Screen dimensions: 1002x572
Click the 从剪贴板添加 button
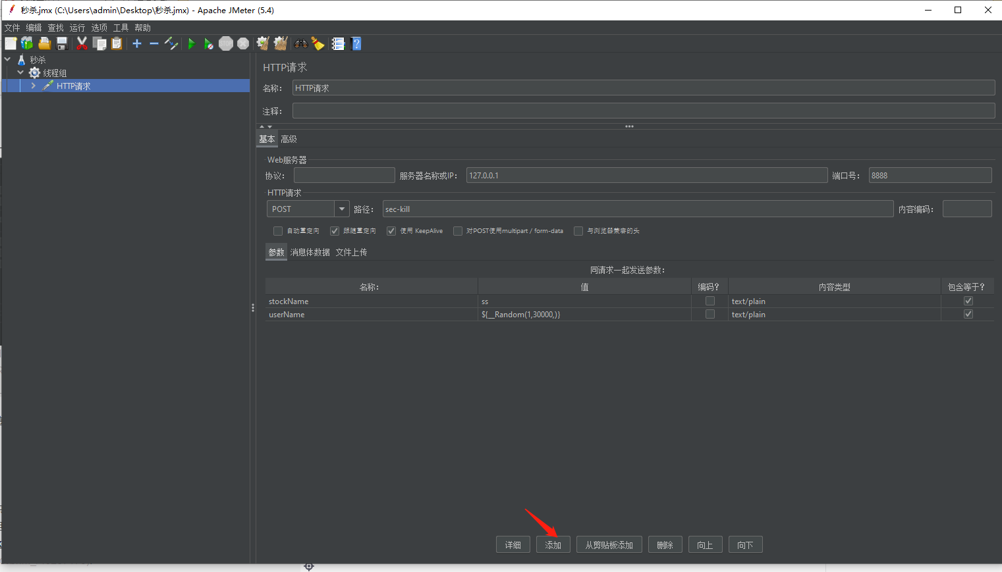coord(609,544)
